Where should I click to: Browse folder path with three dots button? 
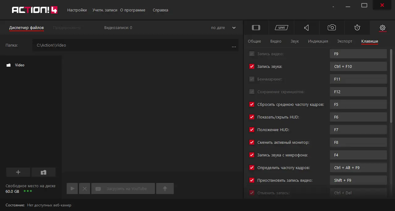[x=234, y=47]
